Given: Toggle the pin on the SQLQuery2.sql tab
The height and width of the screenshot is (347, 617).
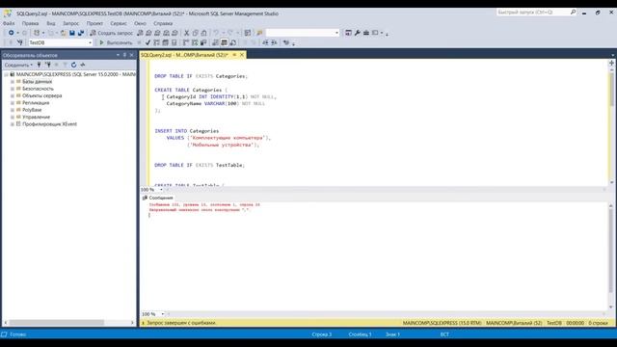Looking at the screenshot, I should [x=234, y=55].
